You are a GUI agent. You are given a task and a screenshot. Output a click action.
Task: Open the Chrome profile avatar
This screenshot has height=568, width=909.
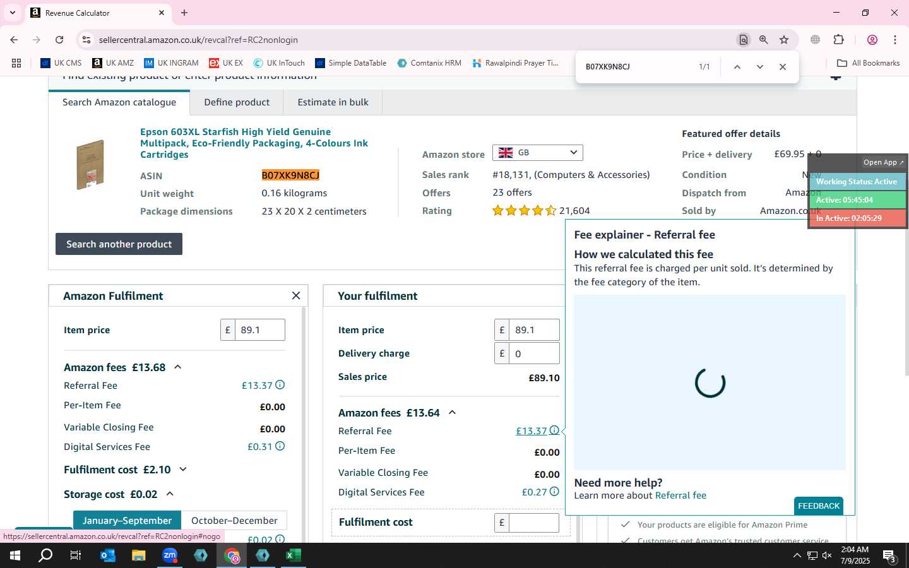click(x=872, y=40)
